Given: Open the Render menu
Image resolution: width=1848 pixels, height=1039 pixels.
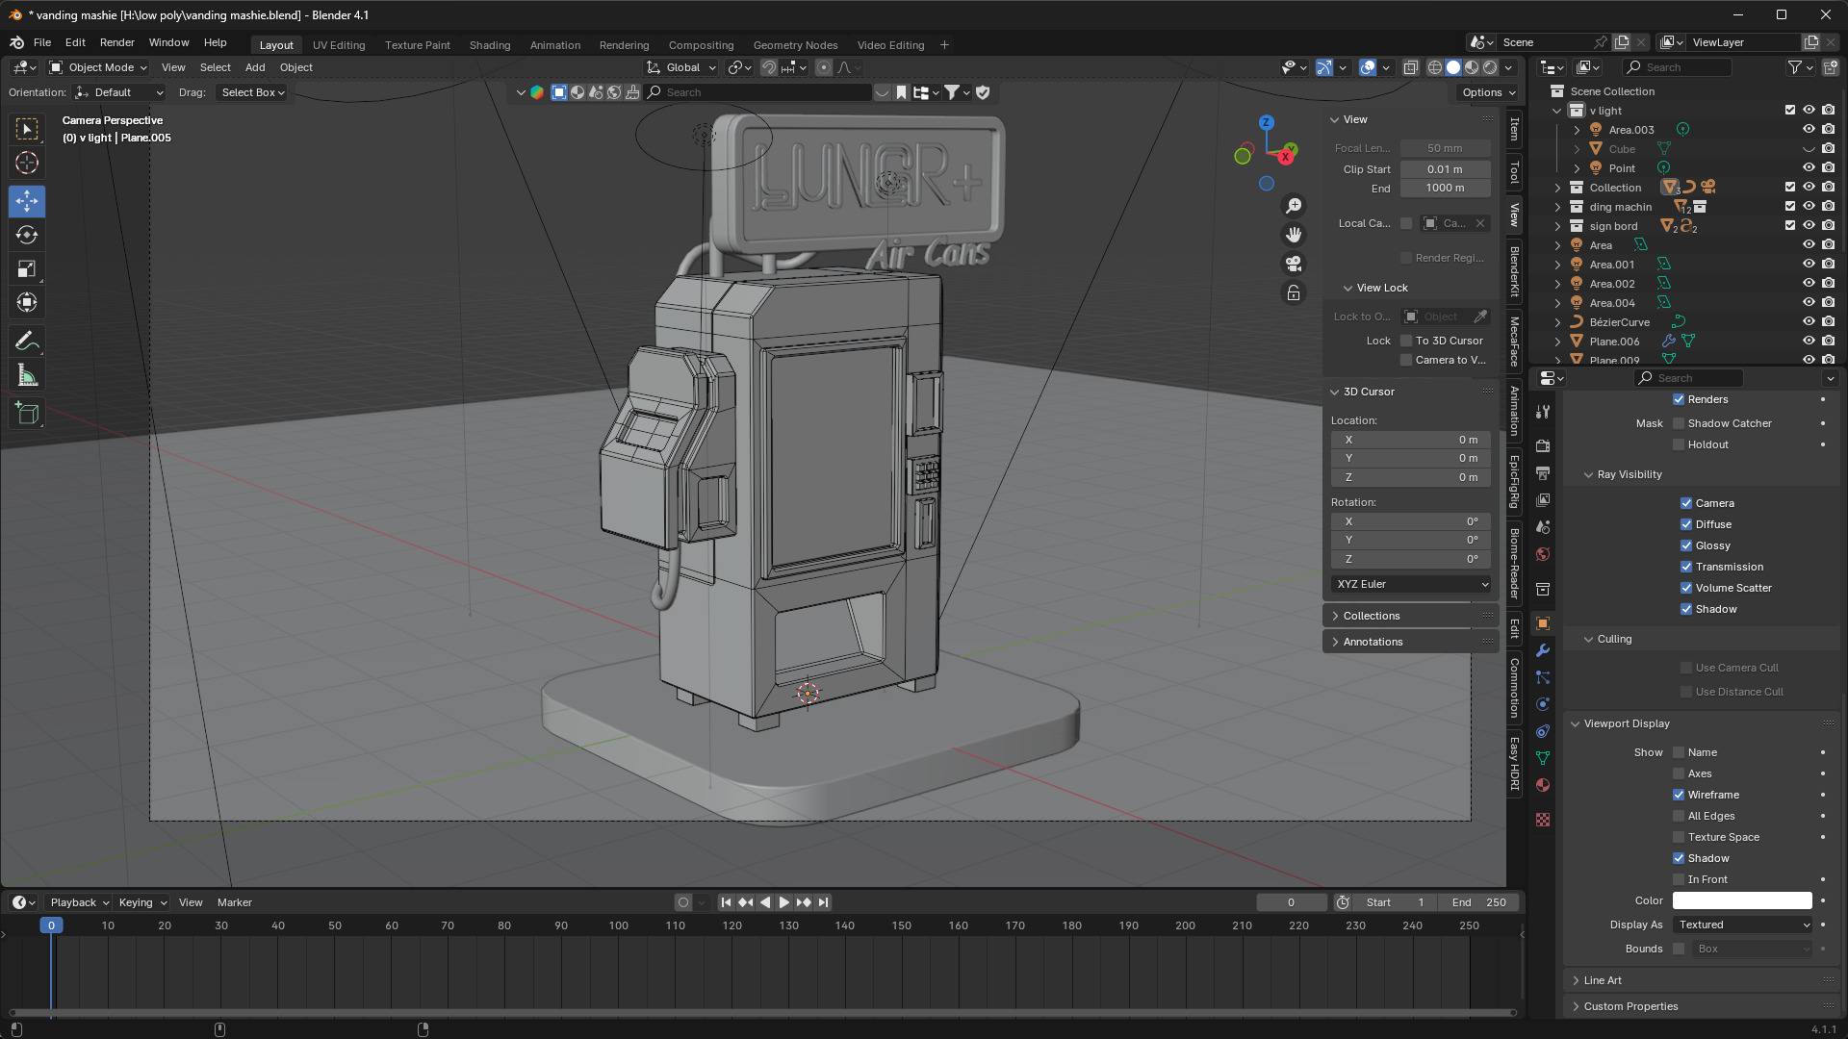Looking at the screenshot, I should click(117, 42).
